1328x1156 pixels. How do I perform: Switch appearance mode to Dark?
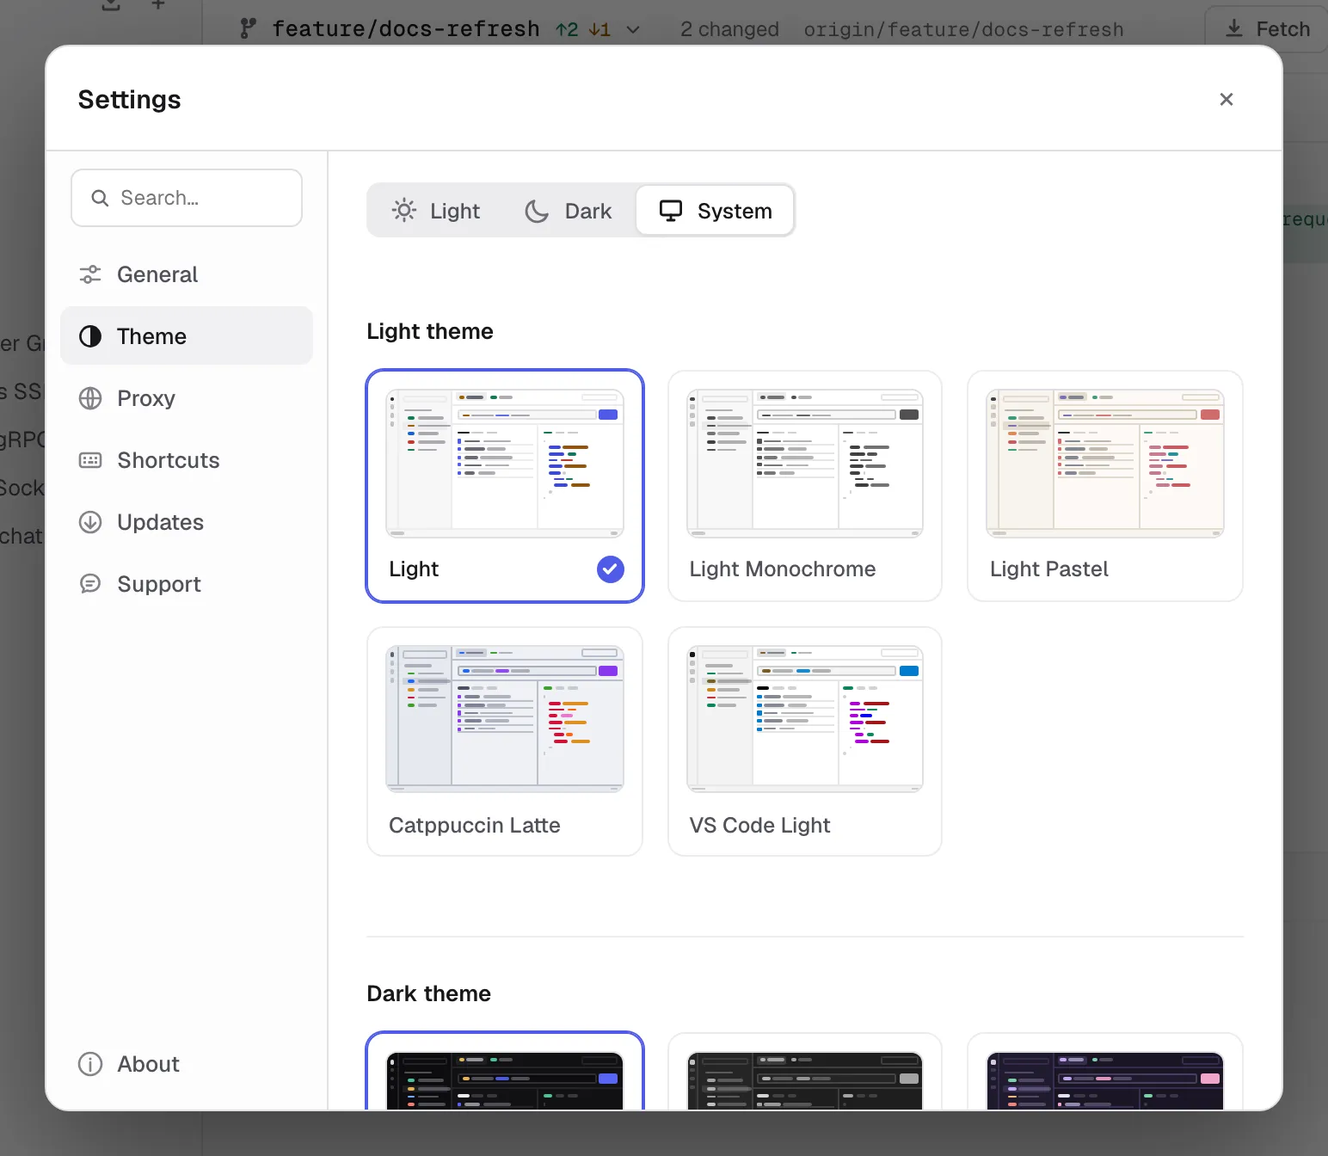(x=569, y=211)
